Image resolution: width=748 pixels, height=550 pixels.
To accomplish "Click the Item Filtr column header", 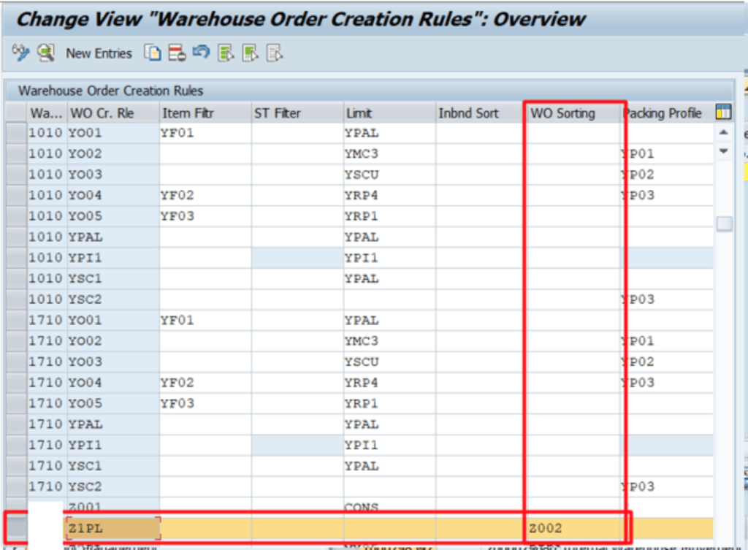I will 187,113.
